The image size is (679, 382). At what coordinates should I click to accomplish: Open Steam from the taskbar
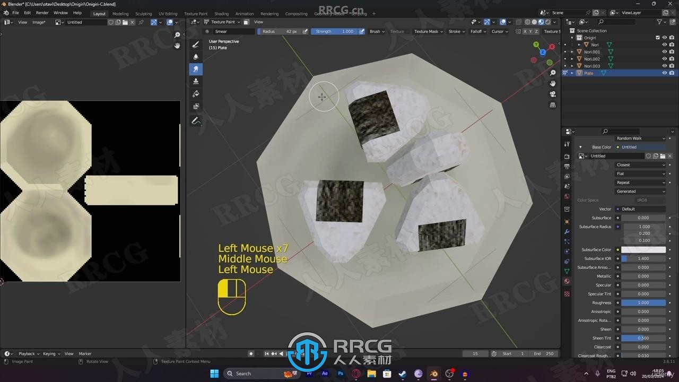tap(403, 374)
